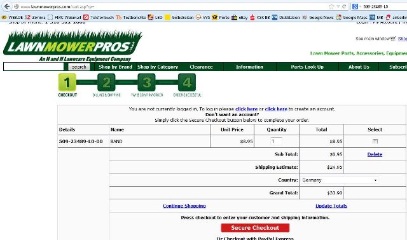Tick the Select checkbox for BAND item
Image resolution: width=407 pixels, height=240 pixels.
(375, 141)
